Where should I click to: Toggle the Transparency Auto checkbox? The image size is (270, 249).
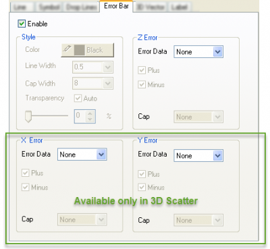pyautogui.click(x=78, y=99)
